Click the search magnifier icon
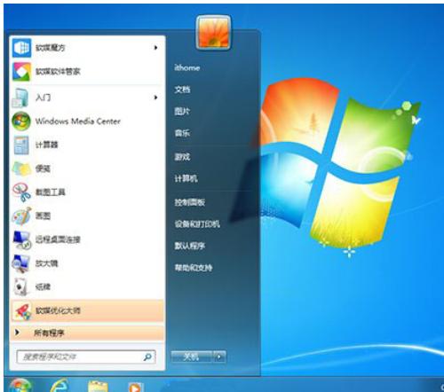 [147, 357]
